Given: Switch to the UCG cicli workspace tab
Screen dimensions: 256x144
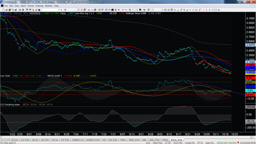Looking at the screenshot, I should [14, 140].
